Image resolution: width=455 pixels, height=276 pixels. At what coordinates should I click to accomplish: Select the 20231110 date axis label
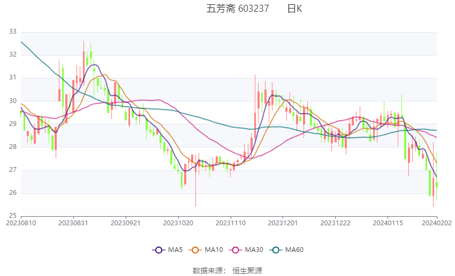pyautogui.click(x=231, y=223)
